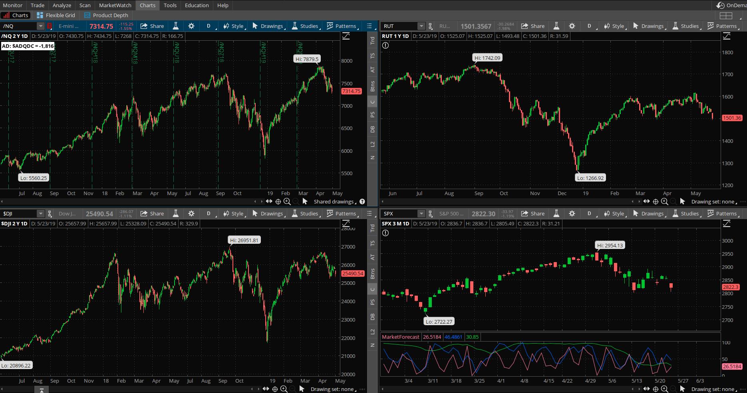Viewport: 747px width, 393px height.
Task: Open the Education tab
Action: [197, 5]
